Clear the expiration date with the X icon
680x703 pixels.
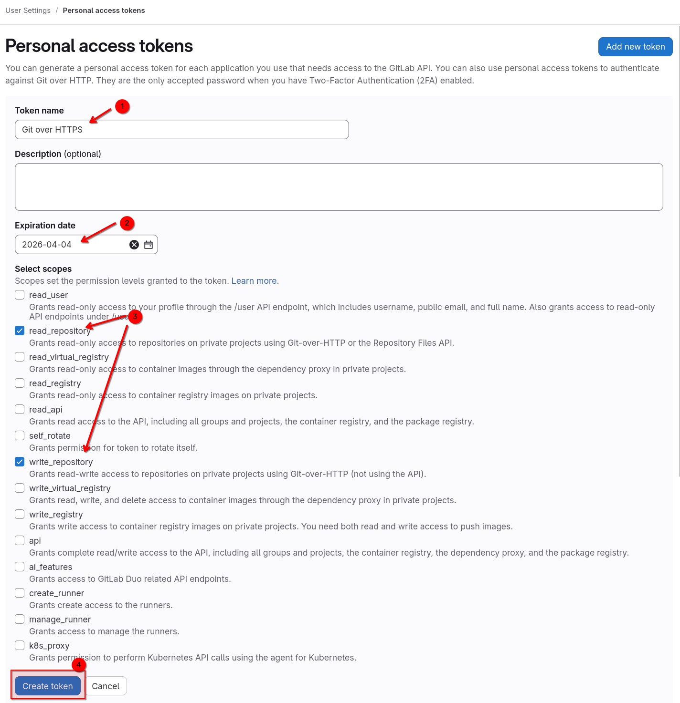point(134,245)
